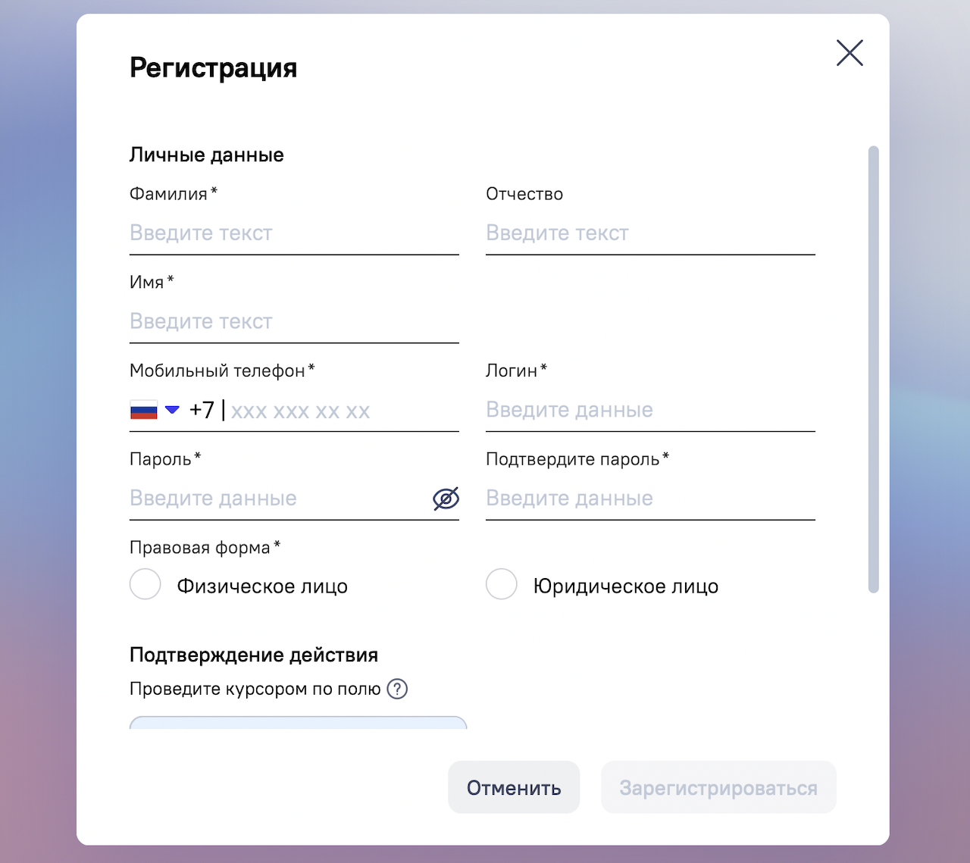Click the +7 country code prefix
This screenshot has width=970, height=863.
tap(202, 410)
